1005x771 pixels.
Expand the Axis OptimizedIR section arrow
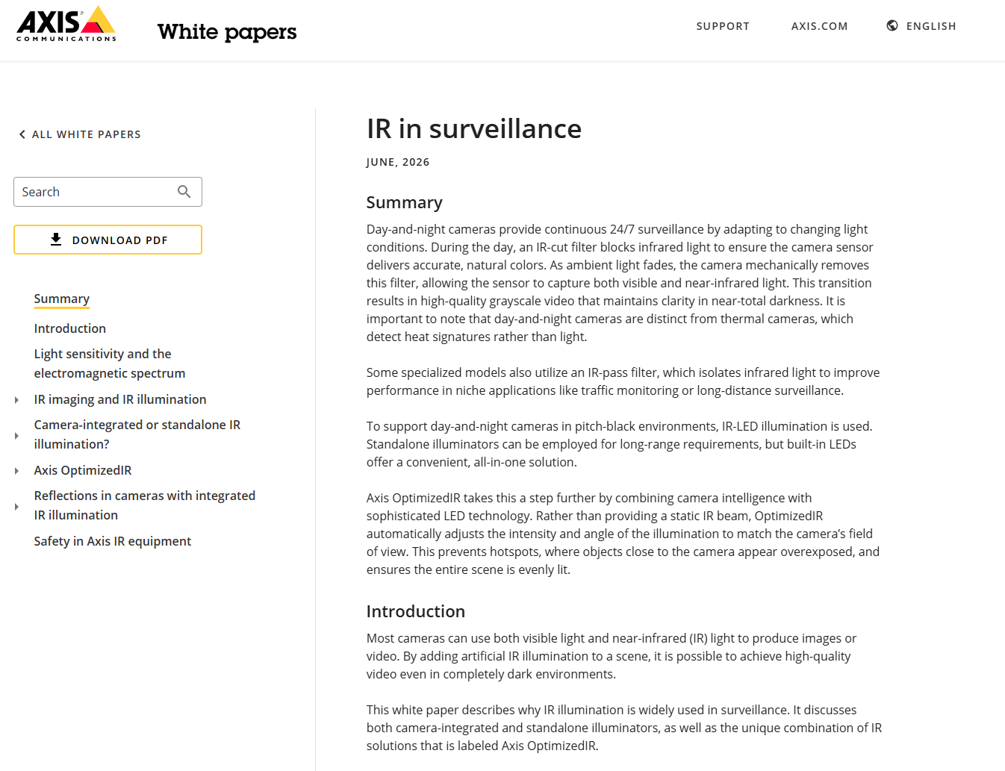pyautogui.click(x=16, y=471)
